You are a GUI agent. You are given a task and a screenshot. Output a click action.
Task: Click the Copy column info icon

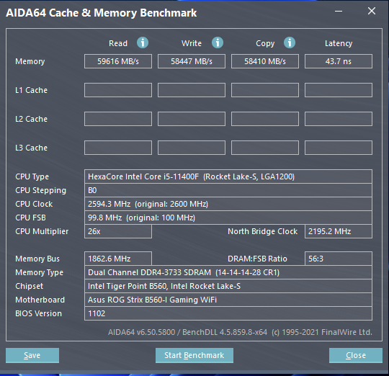[x=290, y=42]
